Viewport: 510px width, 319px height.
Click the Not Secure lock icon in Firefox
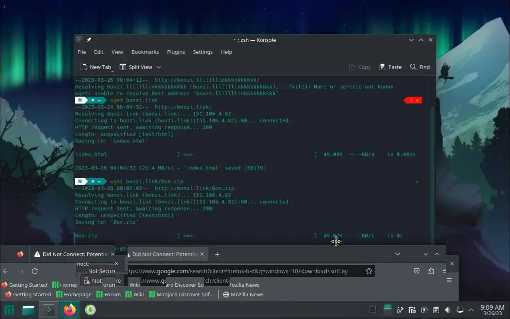(x=87, y=281)
